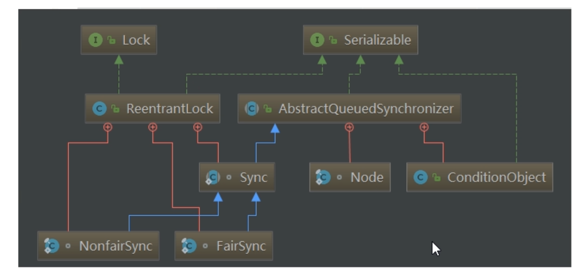
Task: Select the AbstractQueuedSynchronizer name text
Action: 366,109
